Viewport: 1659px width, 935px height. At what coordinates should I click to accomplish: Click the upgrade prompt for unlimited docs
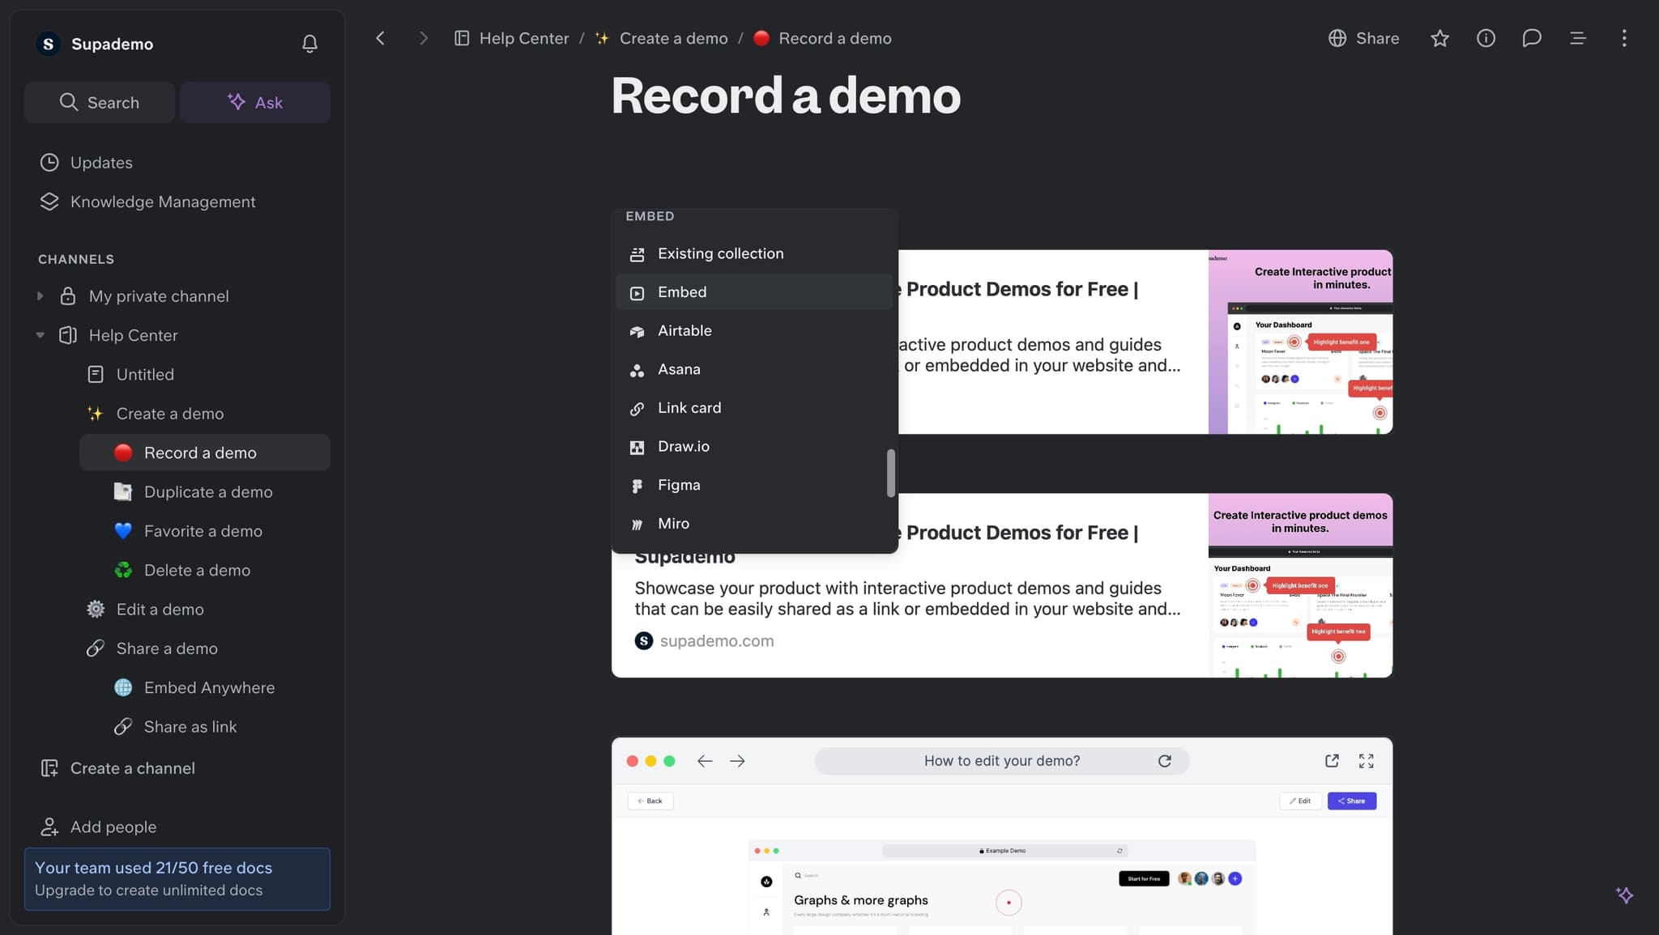coord(177,878)
